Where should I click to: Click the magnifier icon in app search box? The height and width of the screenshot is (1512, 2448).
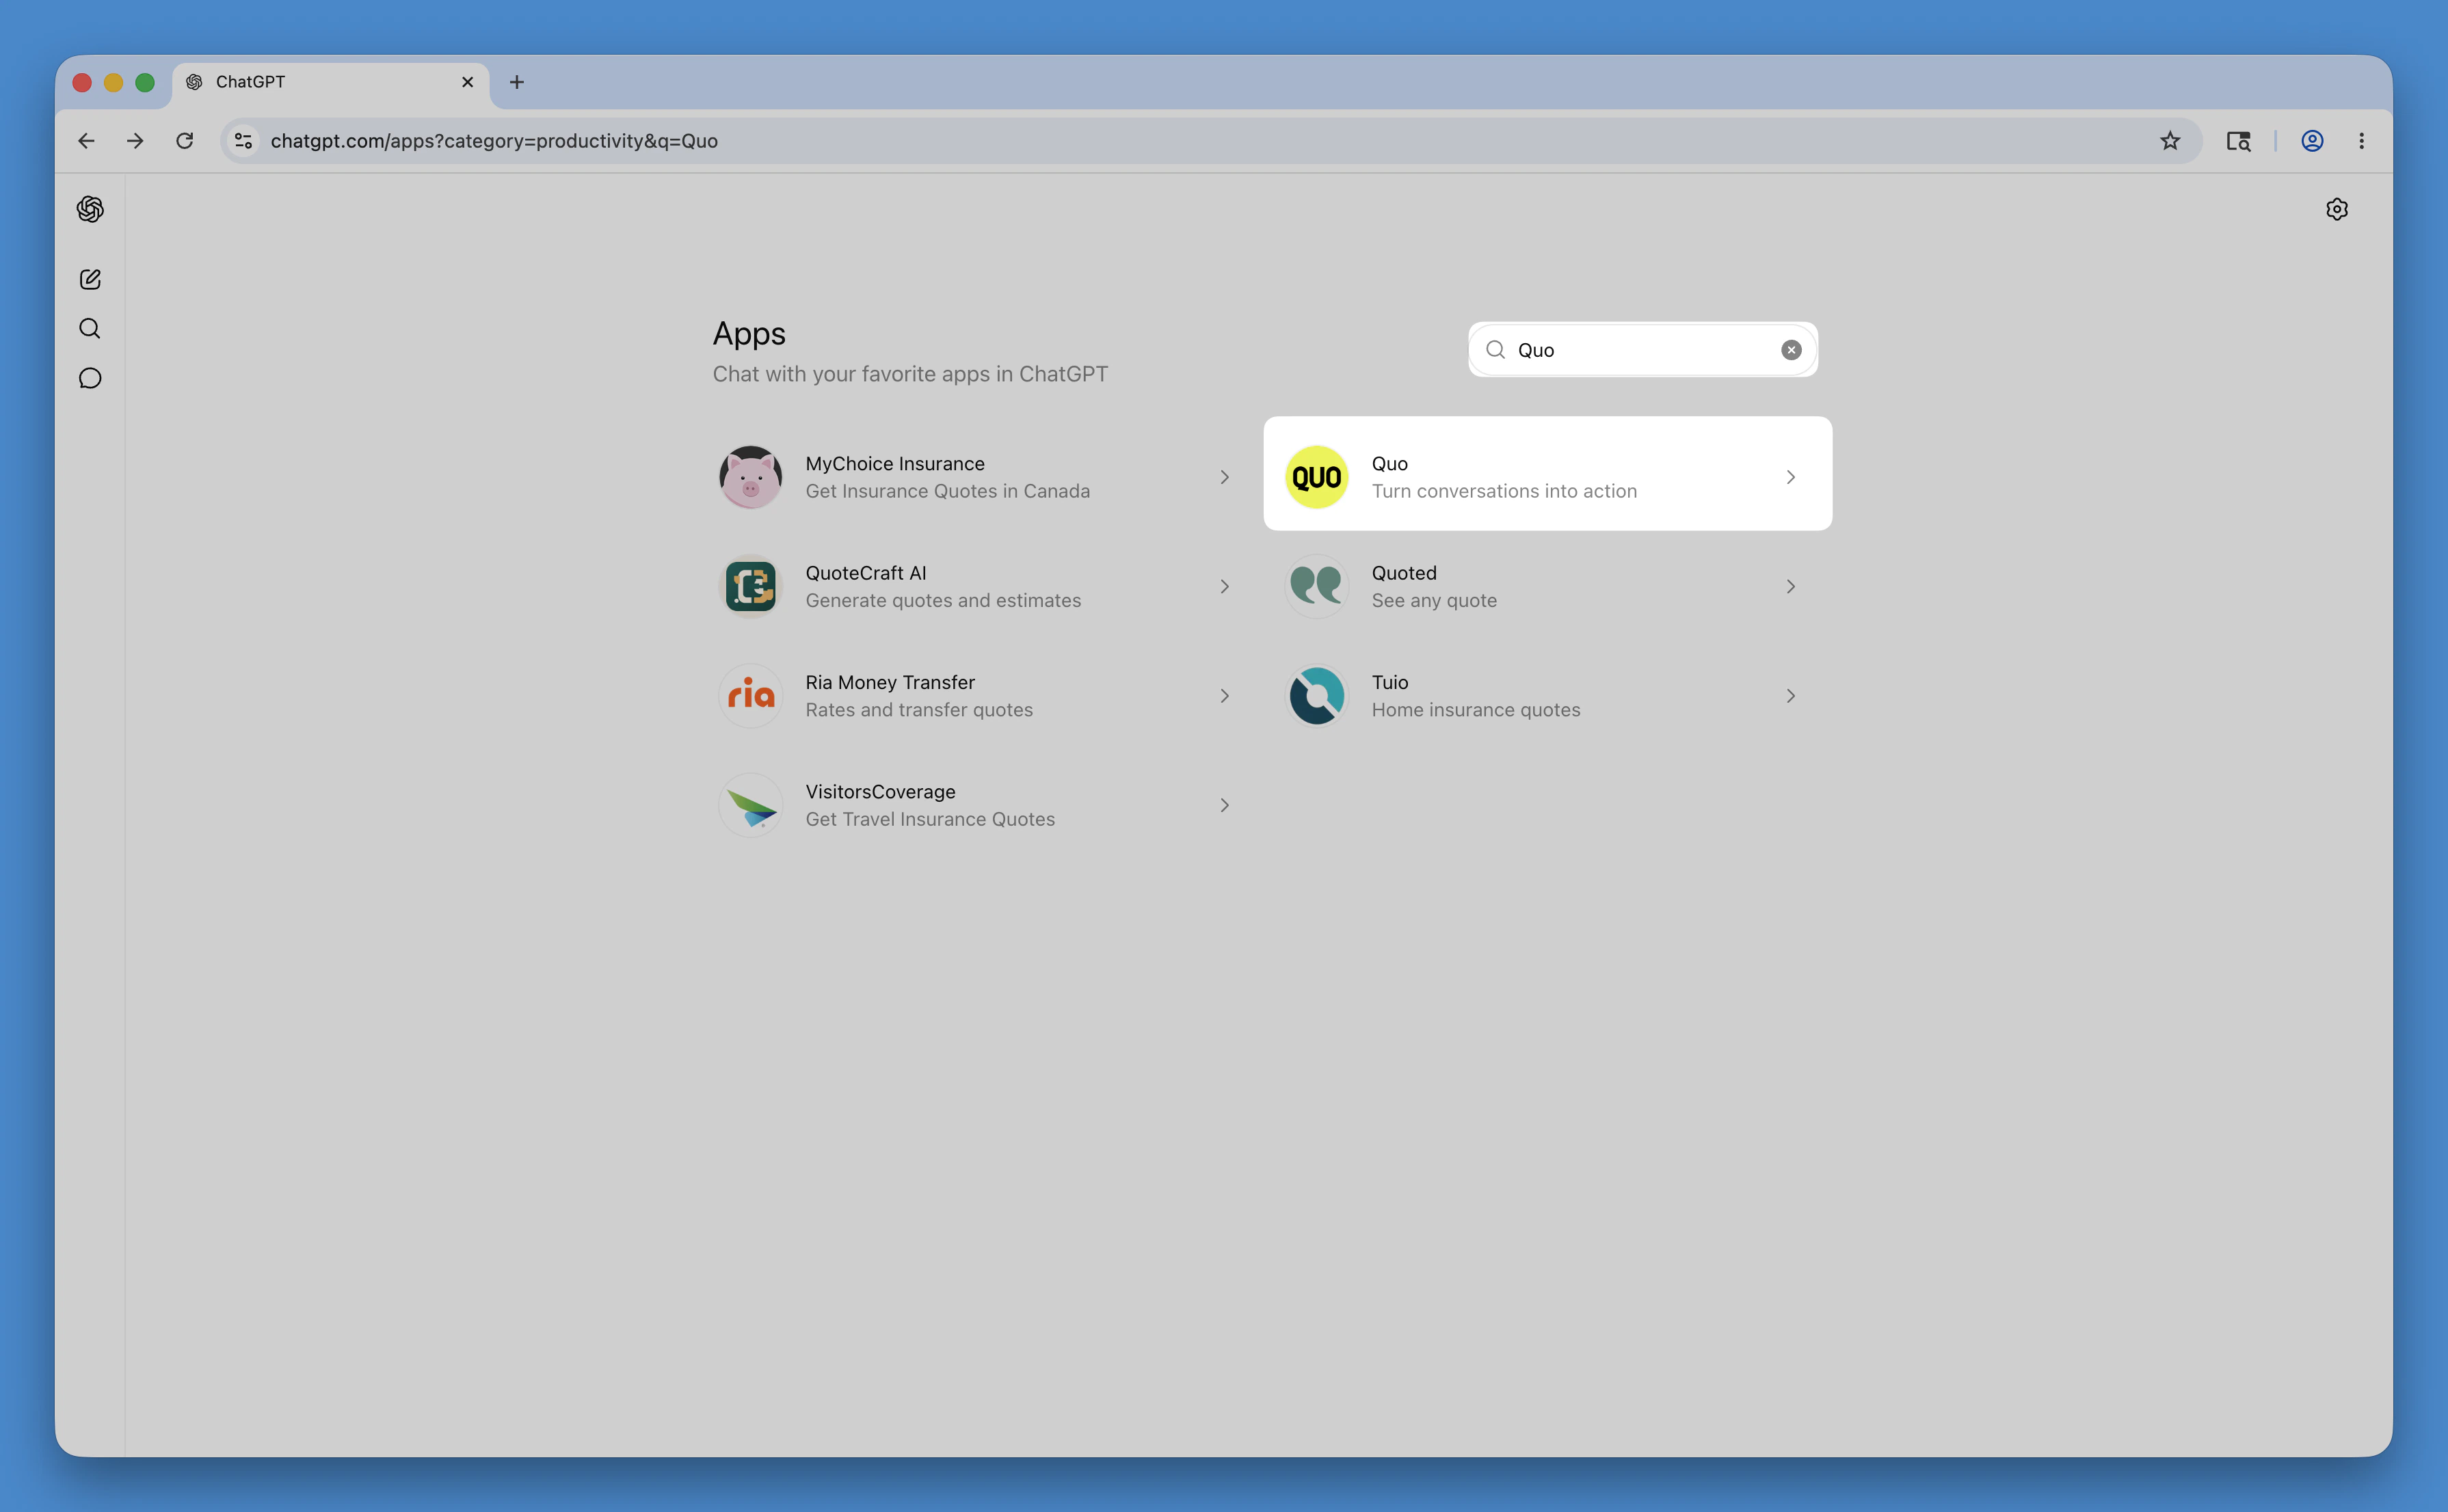tap(1495, 350)
